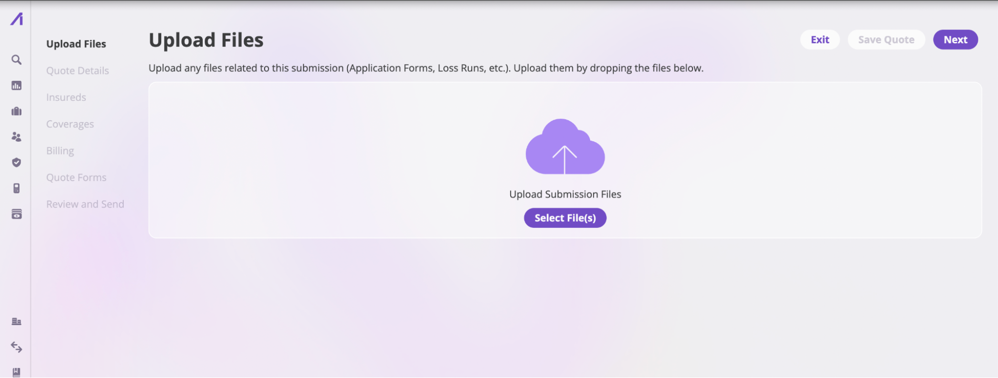The image size is (998, 378).
Task: Click the calculator icon in sidebar
Action: click(x=16, y=188)
